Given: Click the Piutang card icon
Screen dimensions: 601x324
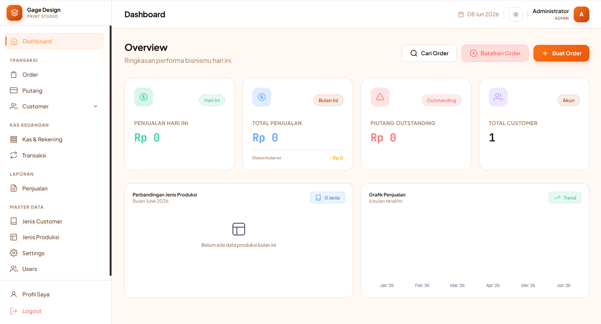Looking at the screenshot, I should pyautogui.click(x=14, y=91).
